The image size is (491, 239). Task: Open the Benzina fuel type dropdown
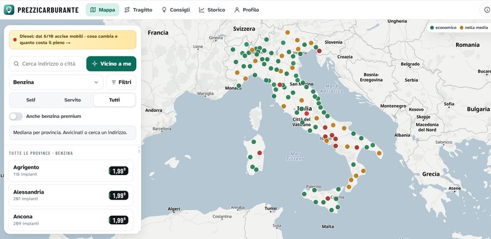click(56, 82)
